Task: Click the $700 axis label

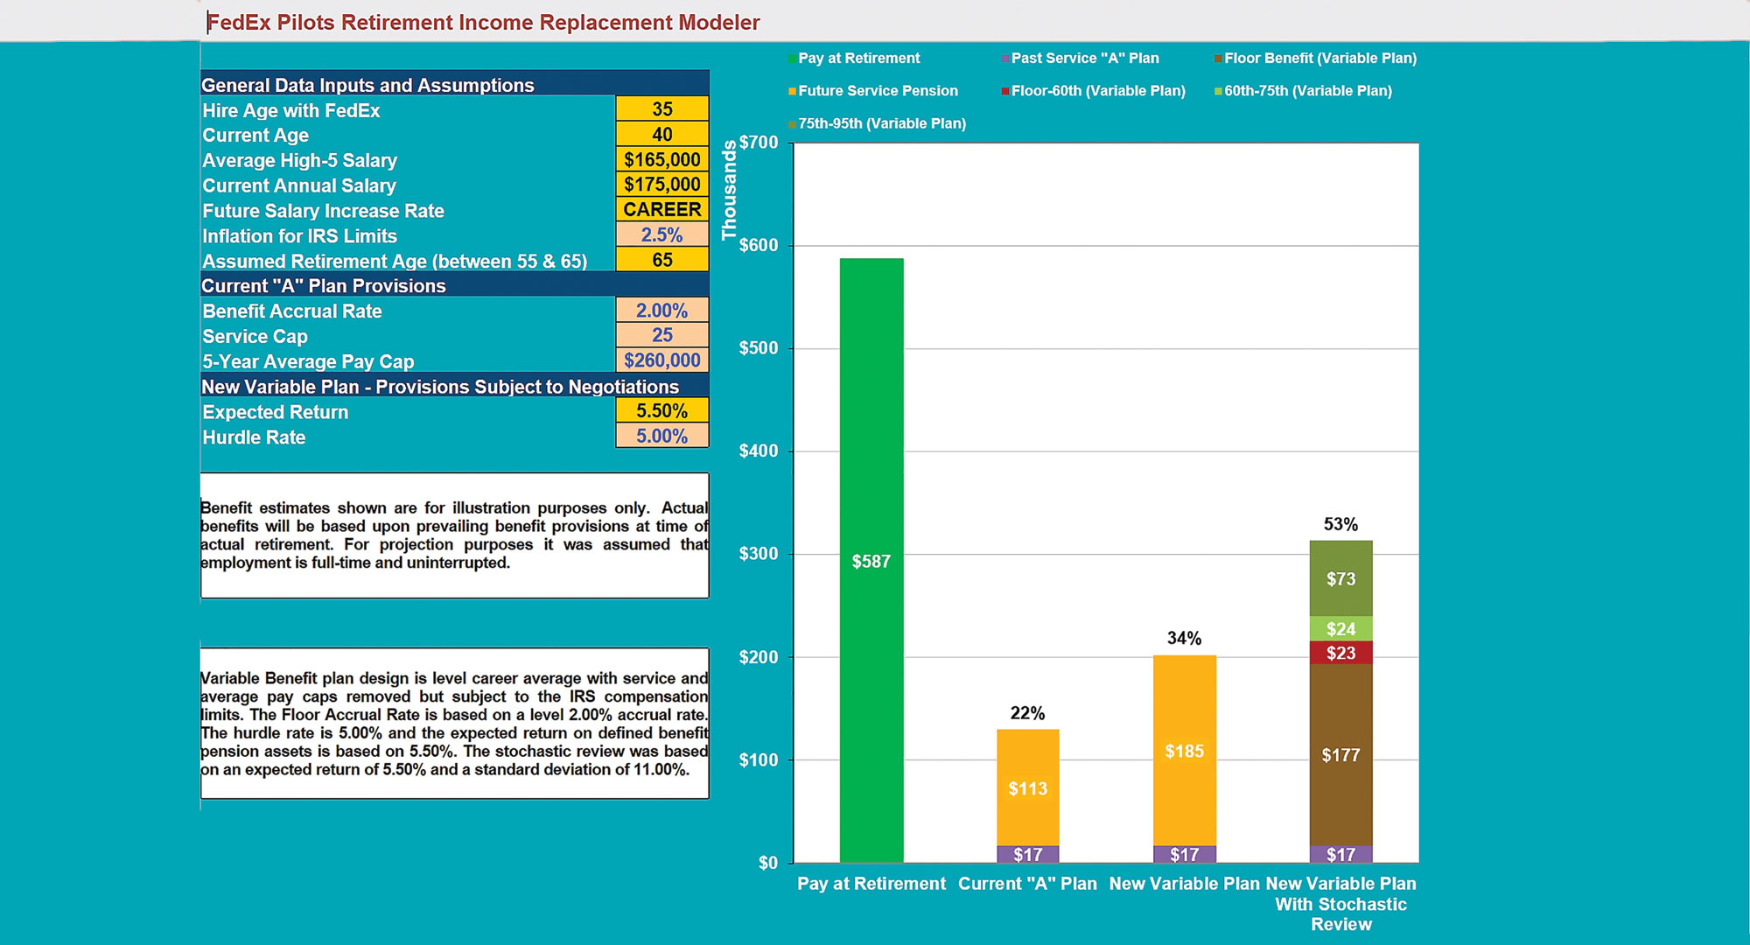Action: click(x=759, y=143)
